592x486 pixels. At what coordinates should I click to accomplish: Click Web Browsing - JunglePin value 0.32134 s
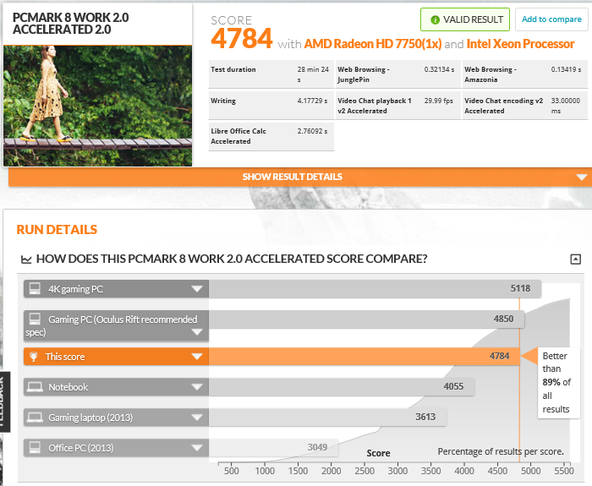click(x=439, y=69)
